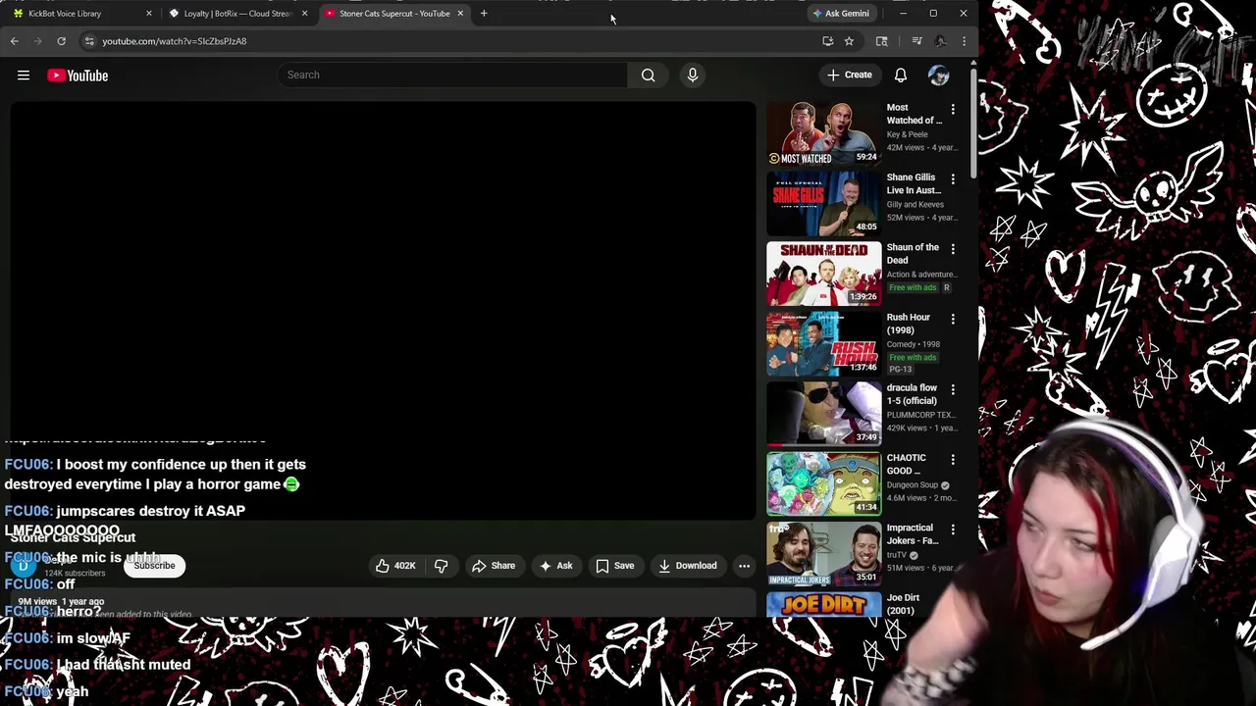Click into the YouTube search field
This screenshot has height=706, width=1256.
point(451,75)
